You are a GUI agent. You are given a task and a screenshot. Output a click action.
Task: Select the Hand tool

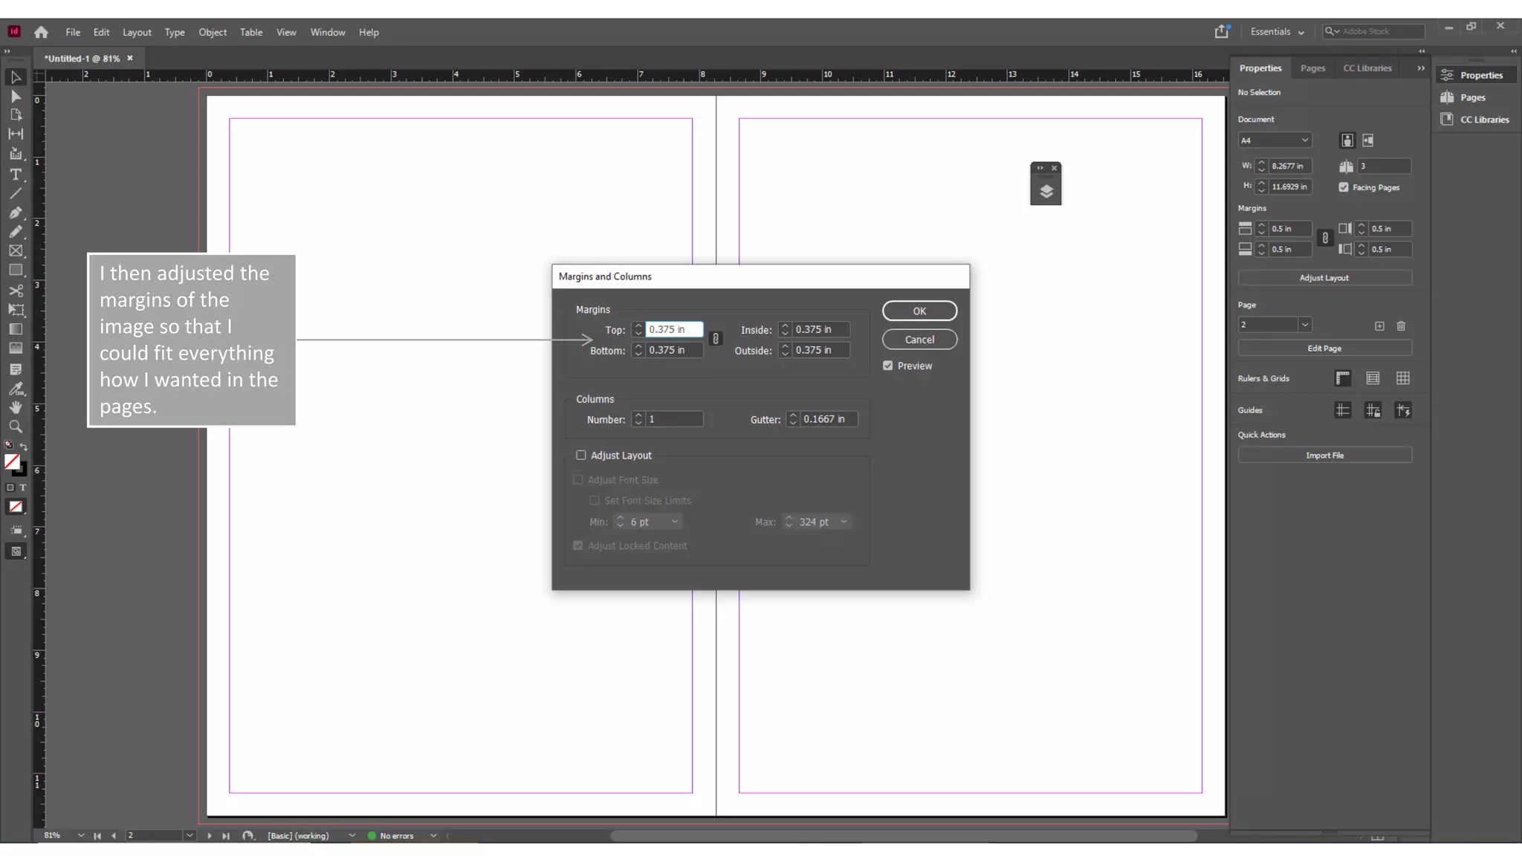coord(16,407)
